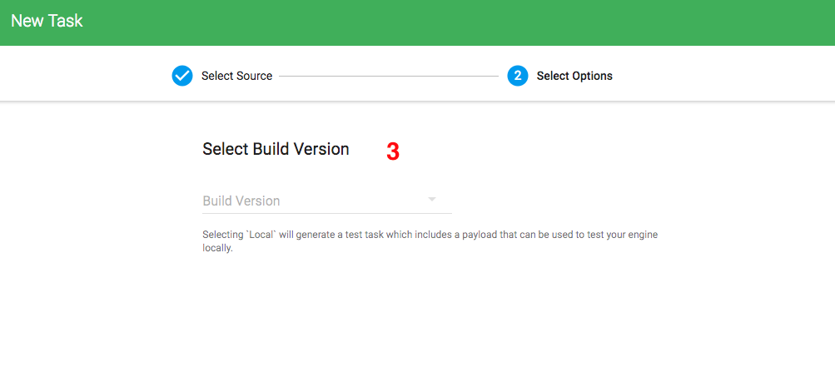The height and width of the screenshot is (372, 835).
Task: Go back to the Select Source step
Action: [236, 76]
